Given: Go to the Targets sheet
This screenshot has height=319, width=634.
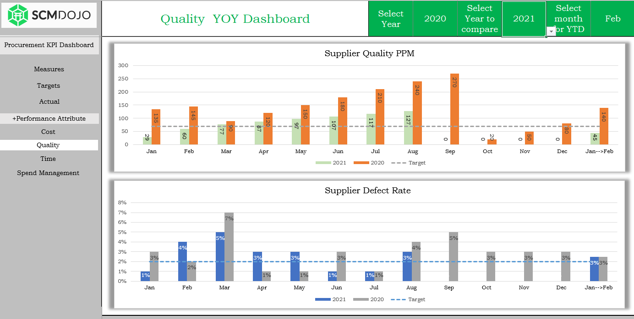Looking at the screenshot, I should (x=49, y=86).
